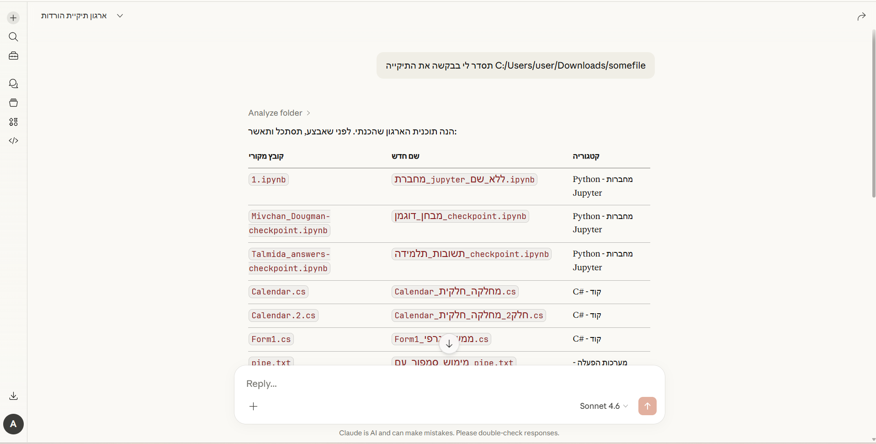
Task: Click the user message with Downloads path
Action: coord(515,65)
